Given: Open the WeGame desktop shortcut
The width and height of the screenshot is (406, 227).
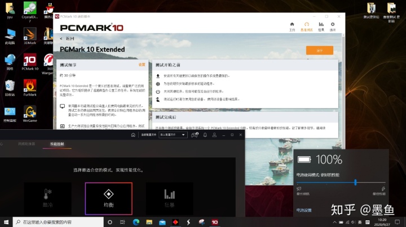Looking at the screenshot, I should click(30, 114).
